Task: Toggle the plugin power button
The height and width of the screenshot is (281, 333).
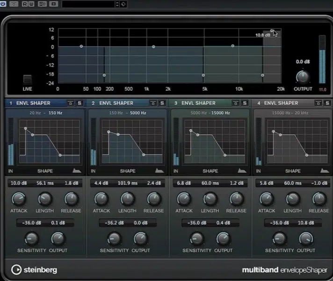Action: point(3,4)
